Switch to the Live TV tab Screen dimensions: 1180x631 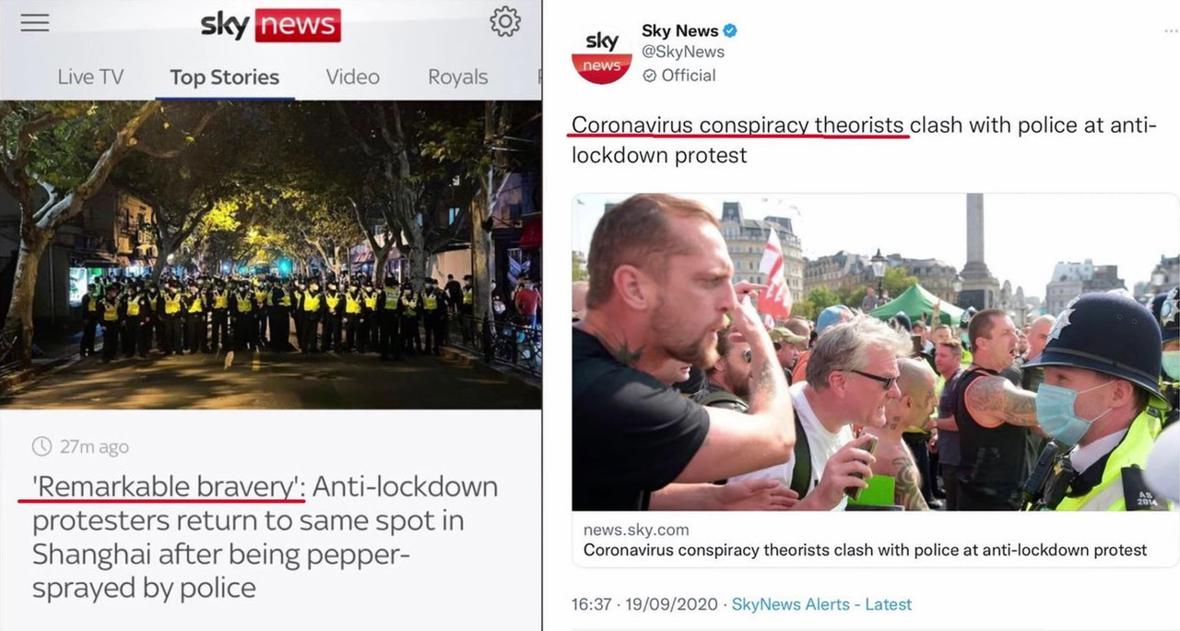[x=90, y=77]
